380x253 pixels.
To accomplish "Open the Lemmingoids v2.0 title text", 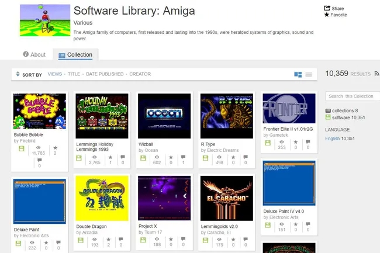I will point(219,226).
